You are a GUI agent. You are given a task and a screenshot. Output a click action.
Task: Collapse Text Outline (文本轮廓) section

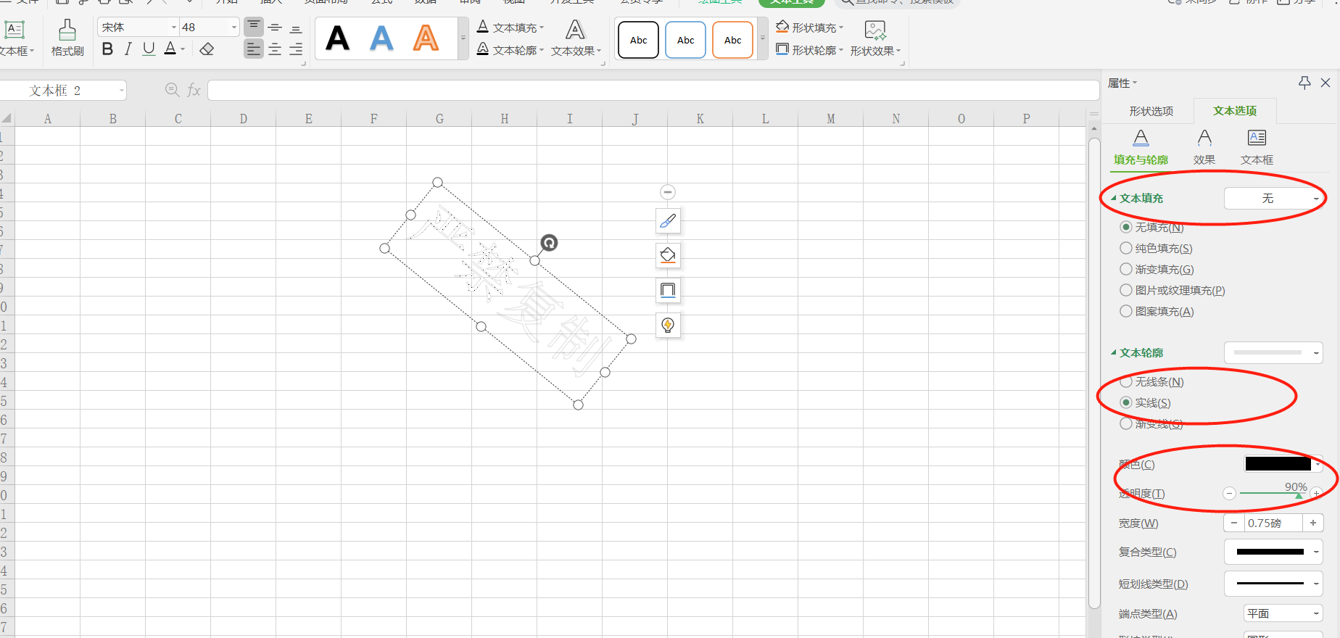[x=1114, y=352]
